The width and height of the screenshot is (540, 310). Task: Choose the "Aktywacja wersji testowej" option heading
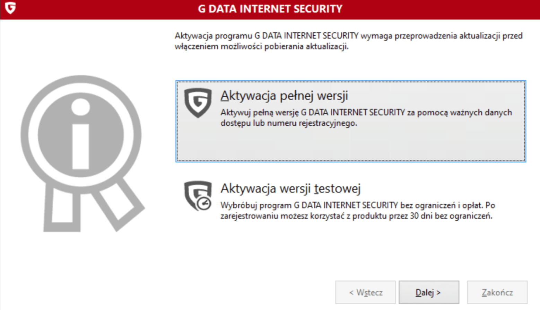tap(290, 188)
